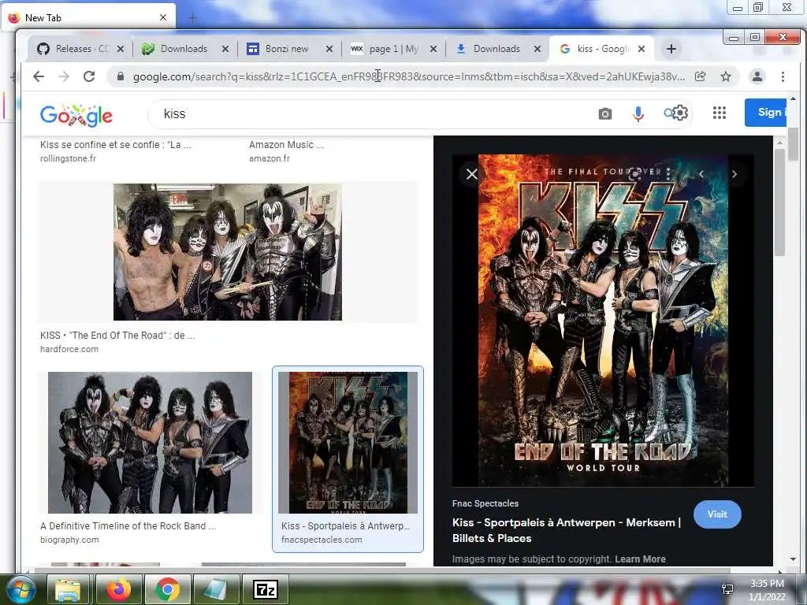Search by image with the camera icon
Viewport: 807px width, 605px height.
(605, 113)
